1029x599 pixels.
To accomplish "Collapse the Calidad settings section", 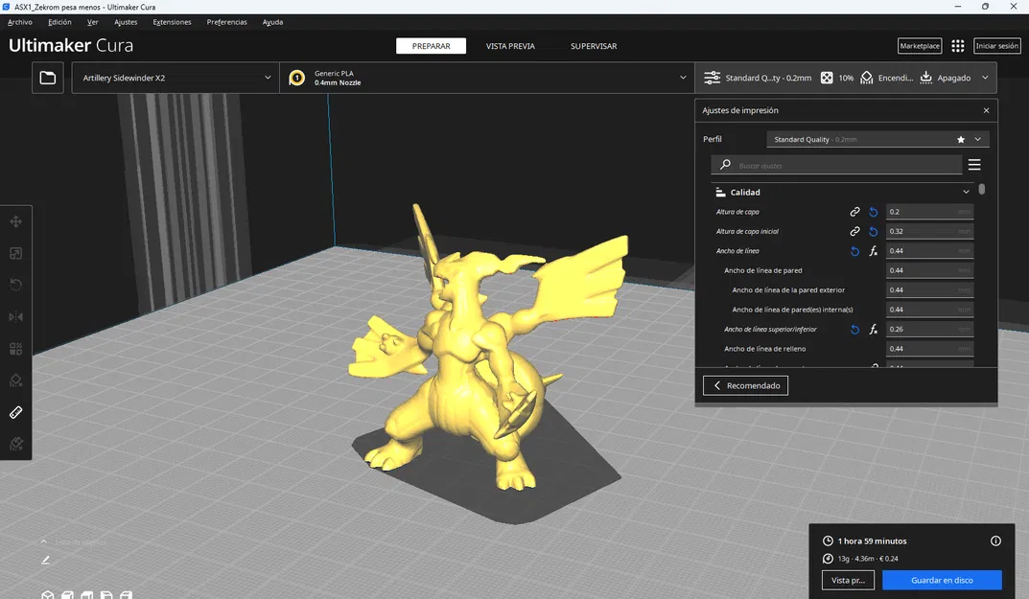I will [966, 192].
